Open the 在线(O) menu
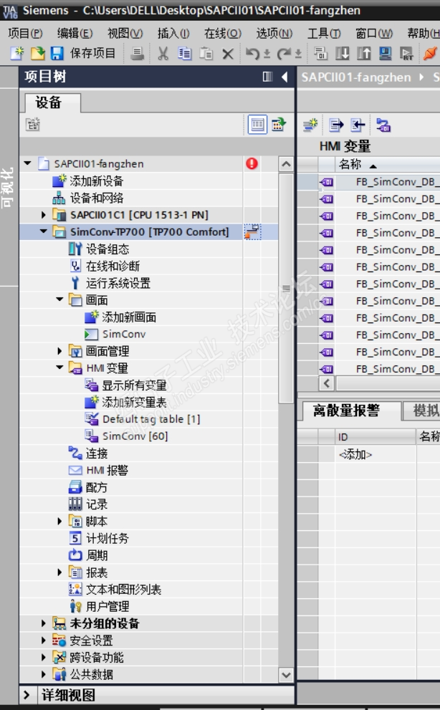The image size is (440, 710). [222, 33]
